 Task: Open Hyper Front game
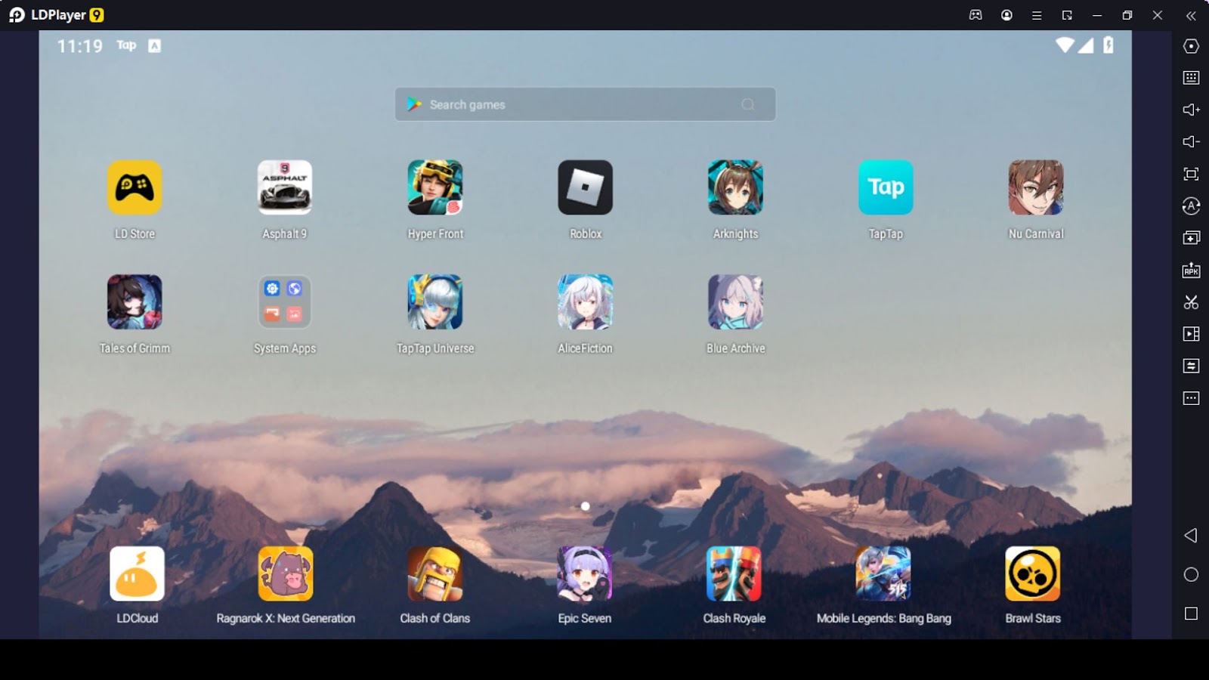[435, 187]
